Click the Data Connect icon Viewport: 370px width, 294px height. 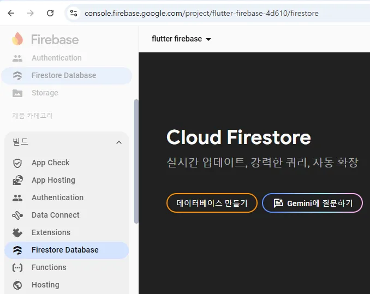pos(17,215)
